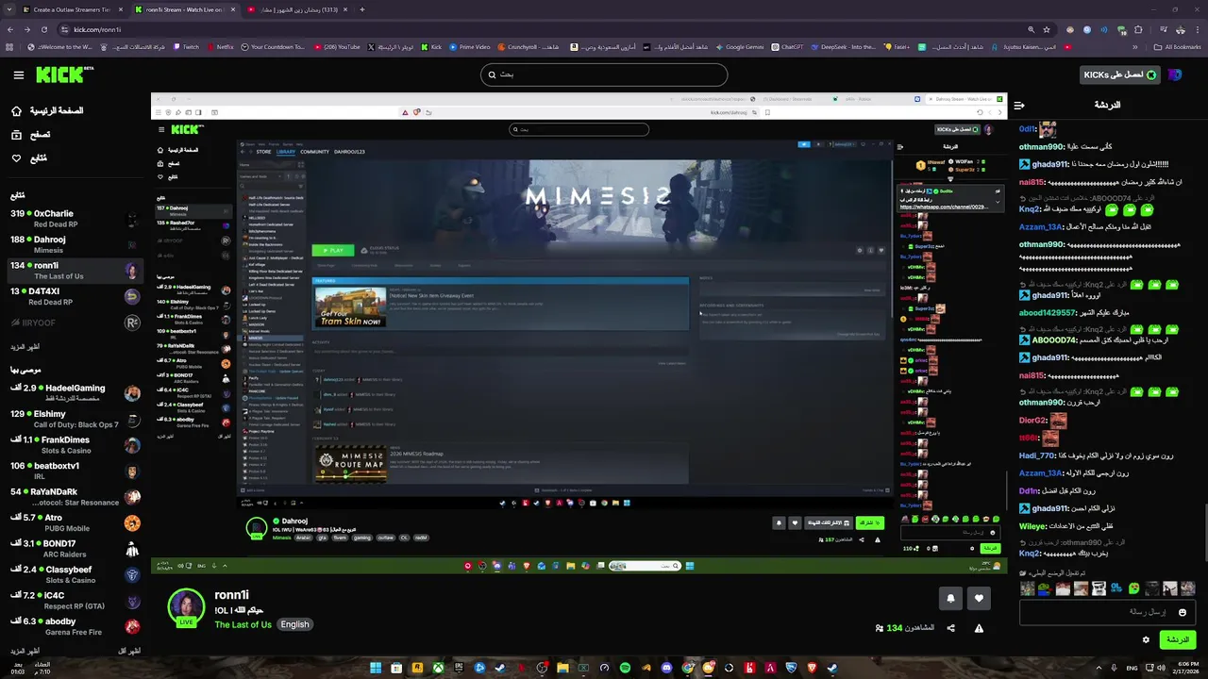Open user profile avatar at top right
Viewport: 1208px width, 679px height.
click(x=1175, y=75)
